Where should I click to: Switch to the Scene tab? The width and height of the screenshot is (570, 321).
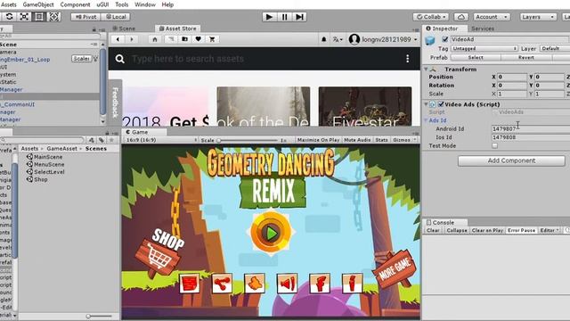pyautogui.click(x=124, y=29)
